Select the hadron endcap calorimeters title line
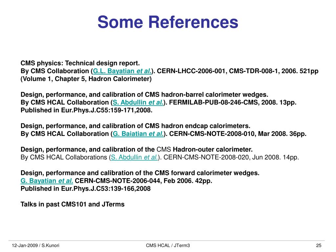This screenshot has height=252, width=336. point(136,126)
